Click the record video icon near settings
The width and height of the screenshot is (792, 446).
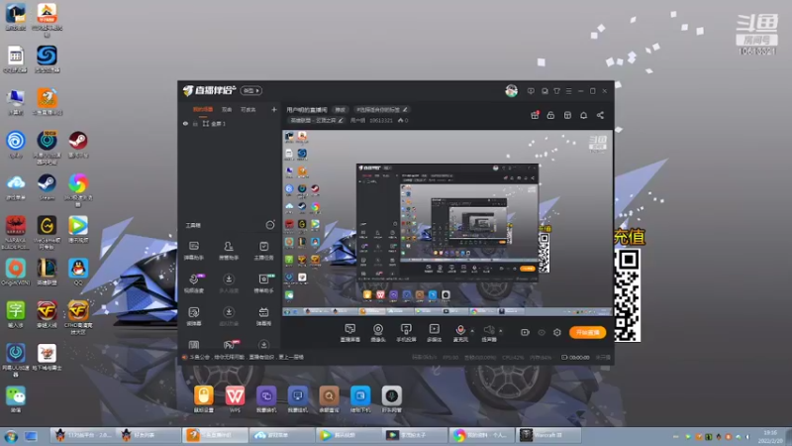point(525,332)
